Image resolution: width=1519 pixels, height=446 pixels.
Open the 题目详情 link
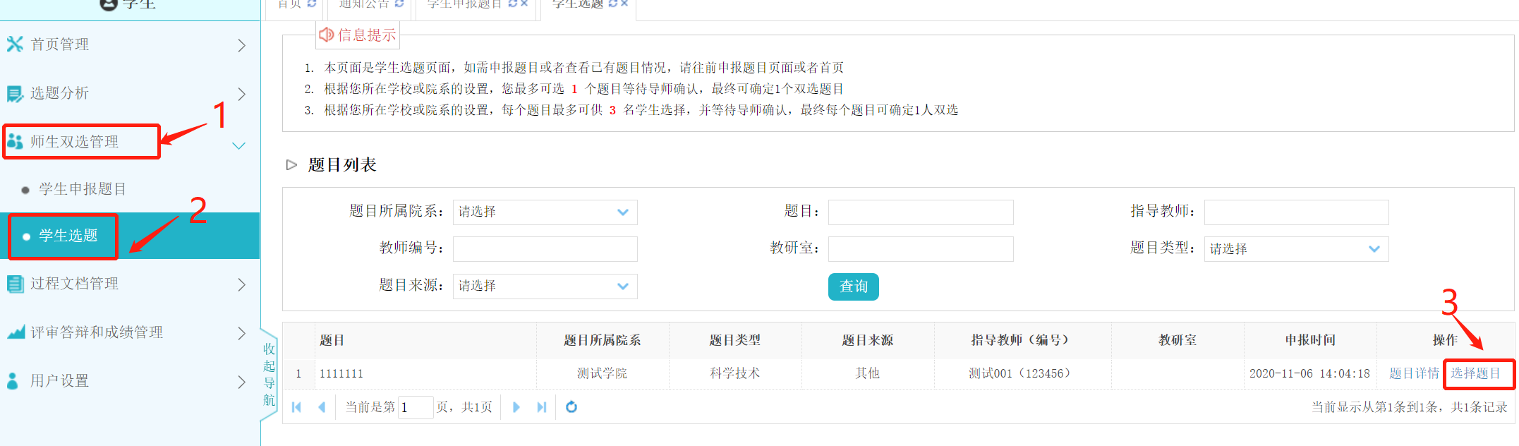click(1413, 373)
